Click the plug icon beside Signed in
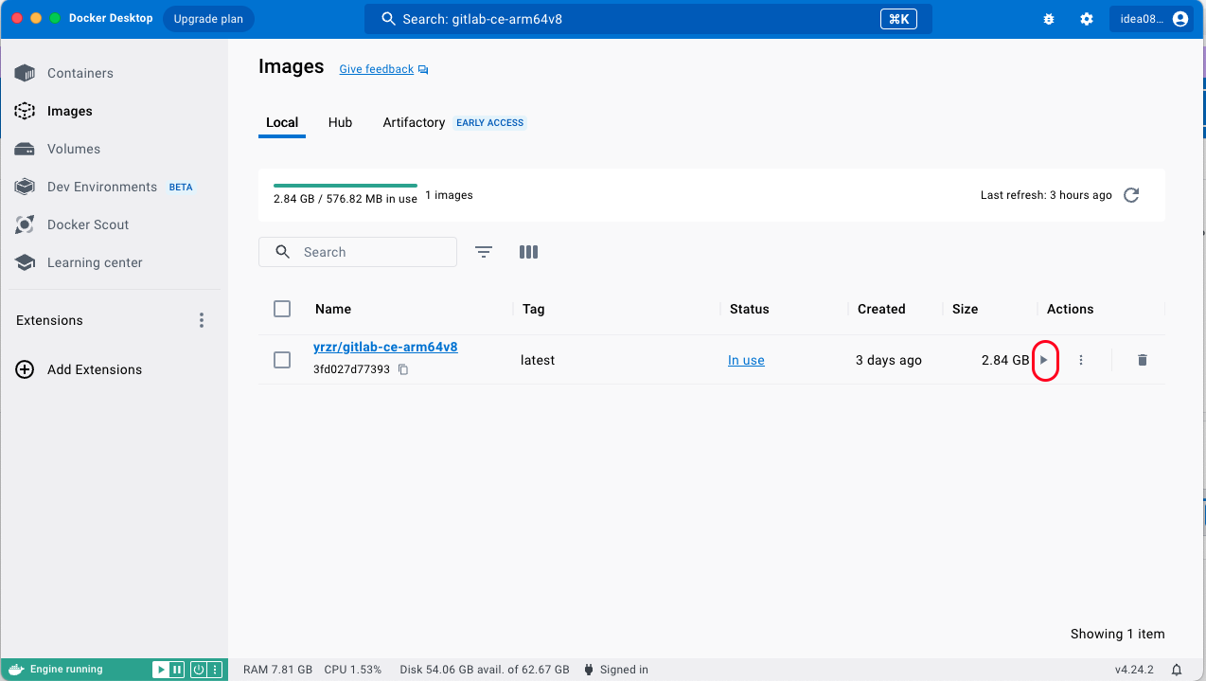 click(589, 670)
